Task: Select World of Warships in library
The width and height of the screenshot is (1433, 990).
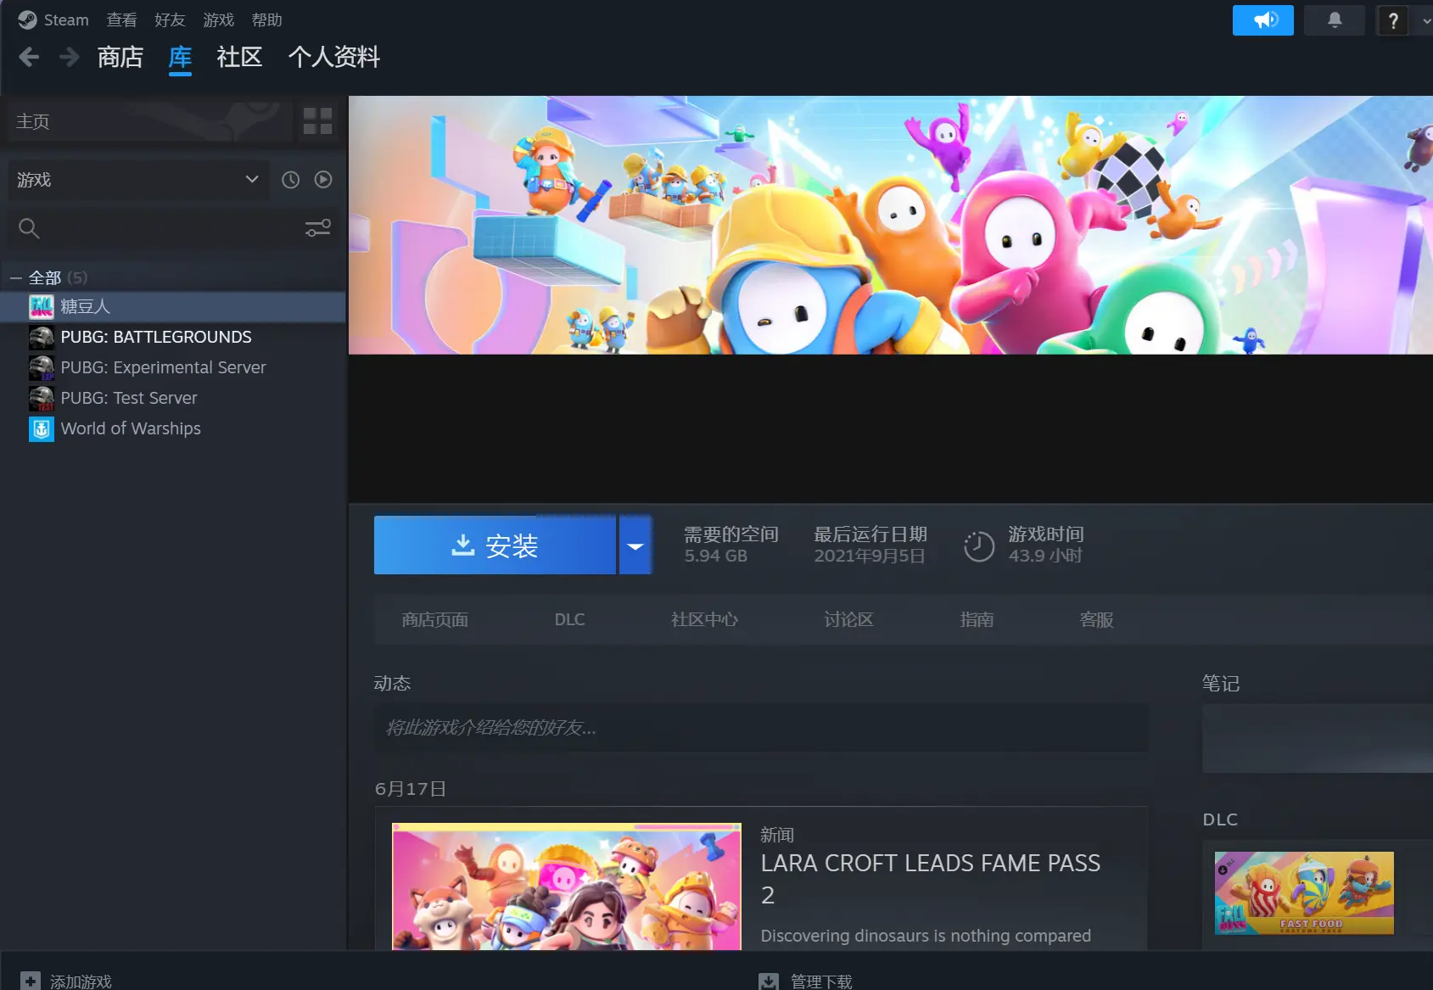Action: tap(131, 428)
